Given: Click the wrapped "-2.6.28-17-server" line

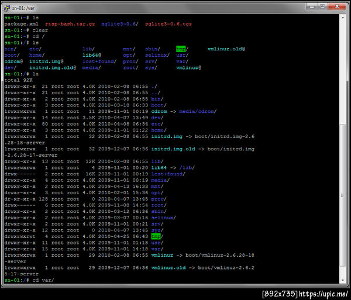Looking at the screenshot, I should 31,155.
